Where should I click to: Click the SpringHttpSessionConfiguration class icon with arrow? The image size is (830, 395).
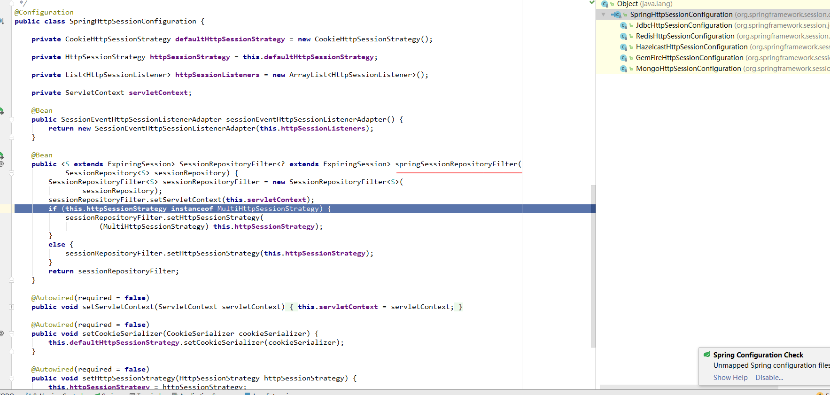[616, 15]
